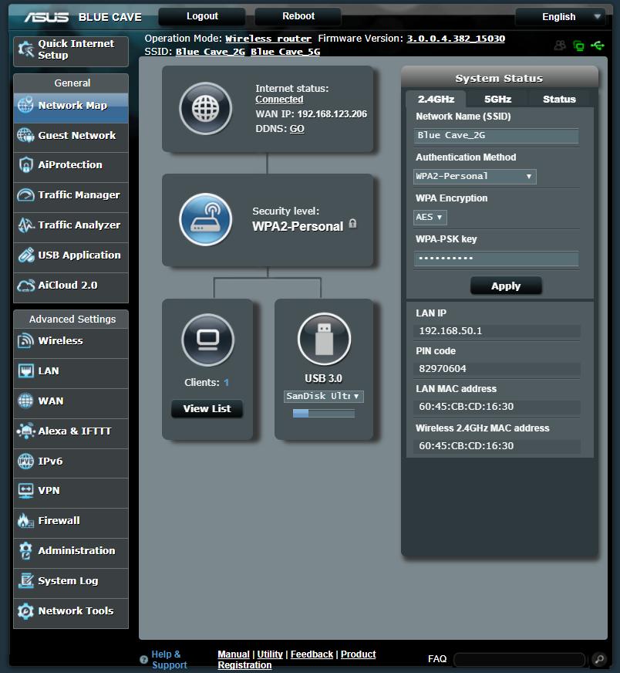Click the green USB status icon at top

(598, 45)
